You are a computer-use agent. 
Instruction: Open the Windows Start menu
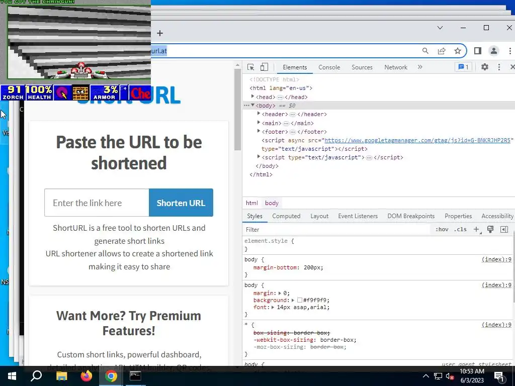(12, 376)
